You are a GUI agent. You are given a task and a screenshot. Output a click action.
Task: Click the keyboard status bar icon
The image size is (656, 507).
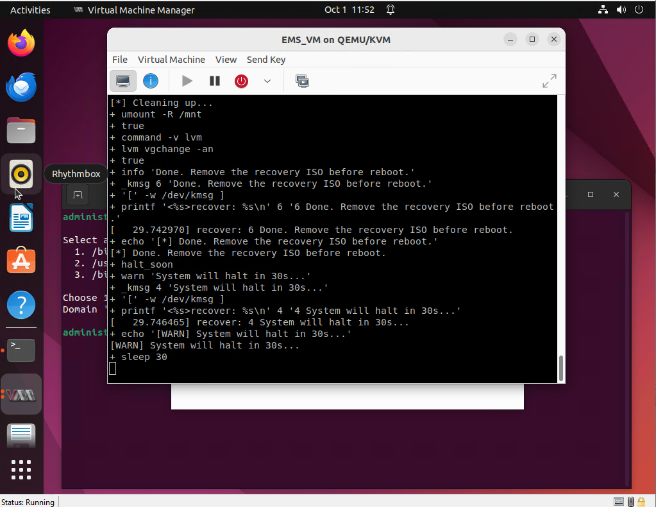pyautogui.click(x=618, y=502)
